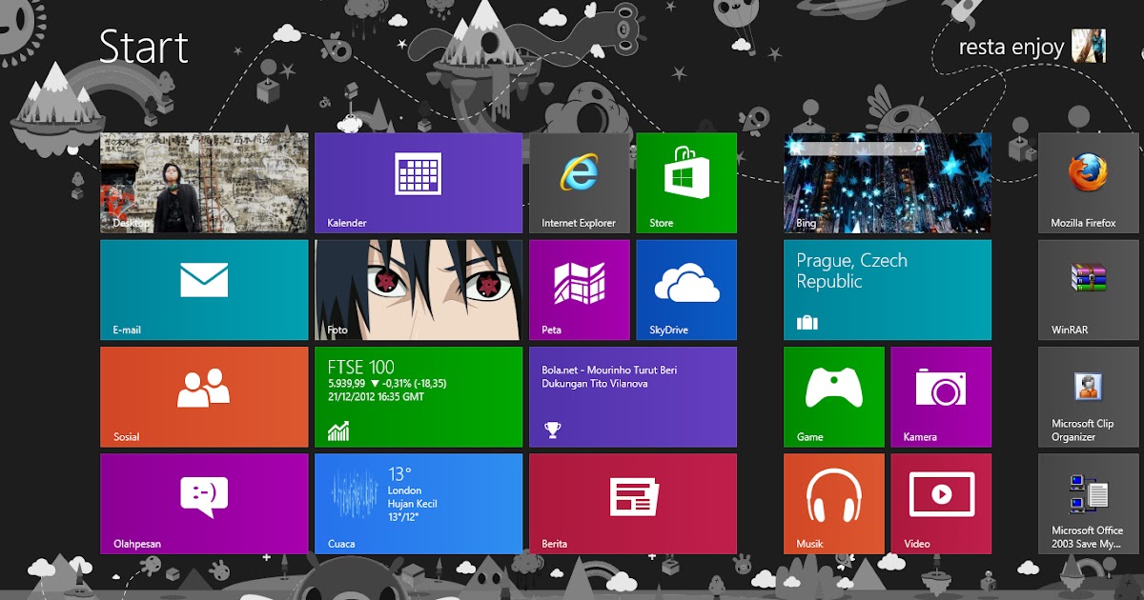The height and width of the screenshot is (600, 1144).
Task: Launch Mozilla Firefox tile
Action: click(x=1089, y=183)
